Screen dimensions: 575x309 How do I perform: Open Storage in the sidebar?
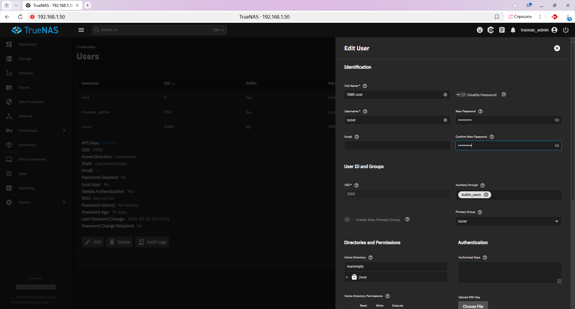25,59
